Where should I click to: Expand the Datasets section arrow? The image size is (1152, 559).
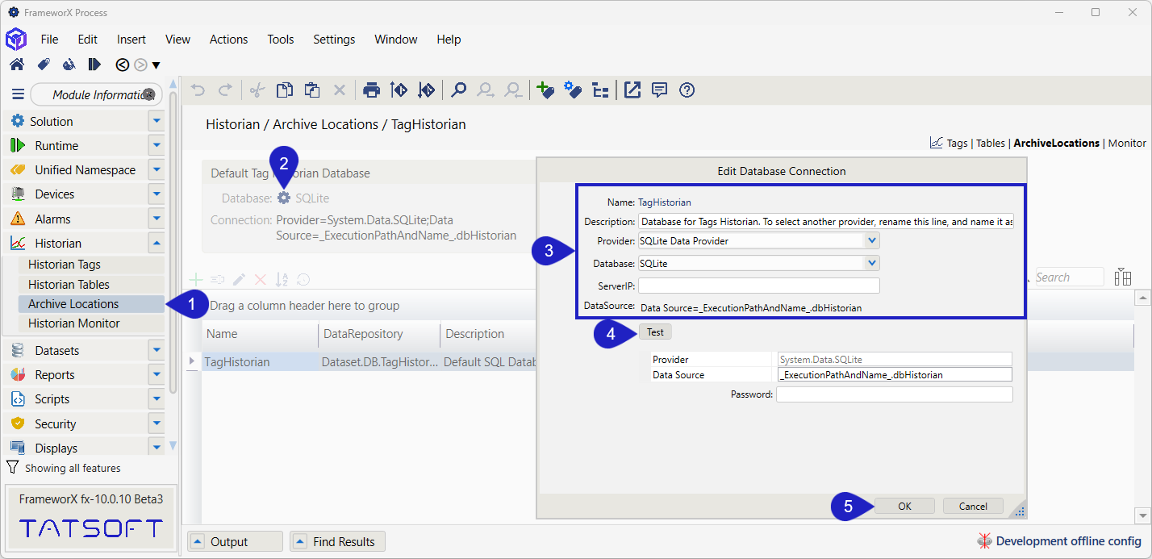click(x=157, y=351)
